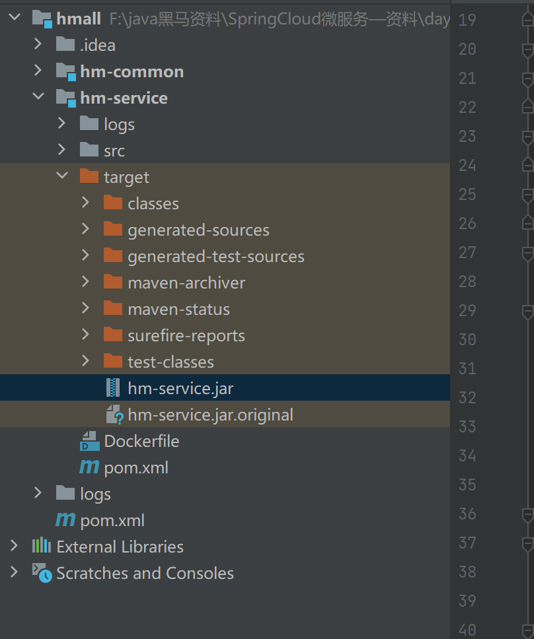This screenshot has width=534, height=639.
Task: Click the surefire-reports folder icon
Action: click(x=113, y=334)
